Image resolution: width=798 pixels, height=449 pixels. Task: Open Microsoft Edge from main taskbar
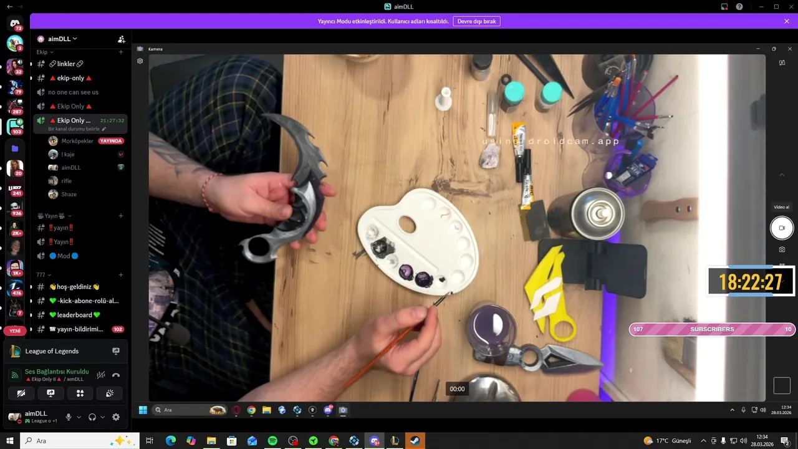[x=171, y=441]
